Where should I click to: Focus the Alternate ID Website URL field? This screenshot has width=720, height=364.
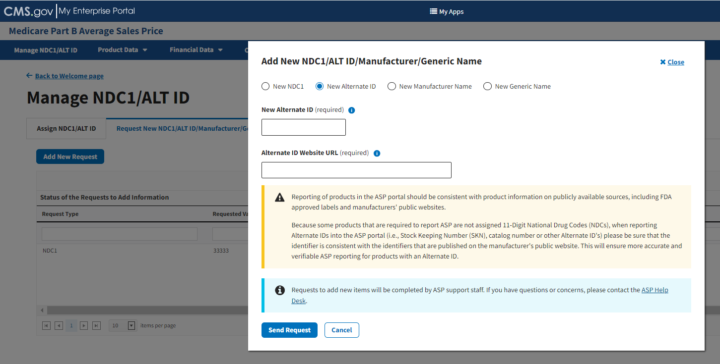[356, 170]
